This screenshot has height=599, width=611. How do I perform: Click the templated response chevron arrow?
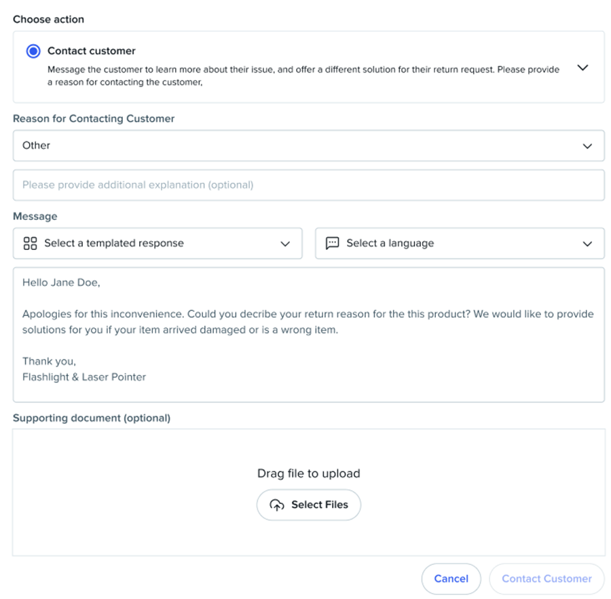click(x=285, y=244)
